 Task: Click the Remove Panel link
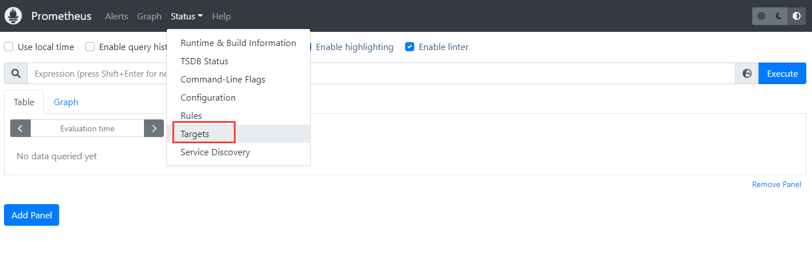coord(776,184)
